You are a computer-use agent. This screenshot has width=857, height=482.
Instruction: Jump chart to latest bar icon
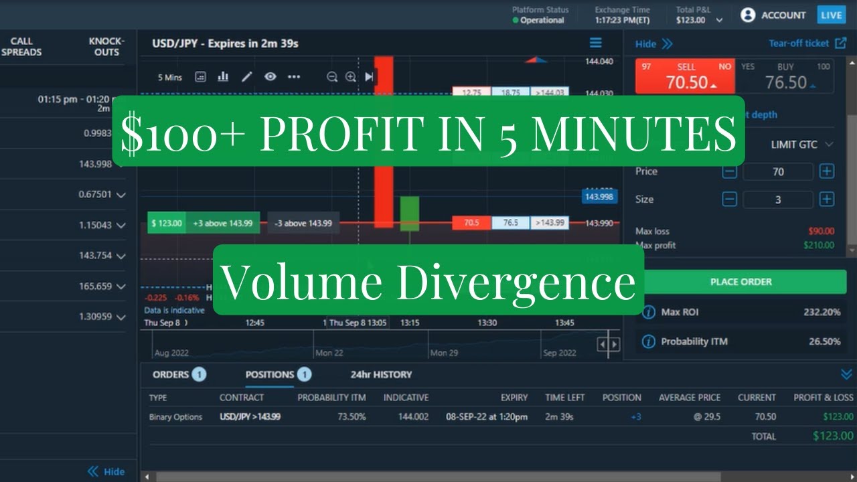tap(368, 77)
